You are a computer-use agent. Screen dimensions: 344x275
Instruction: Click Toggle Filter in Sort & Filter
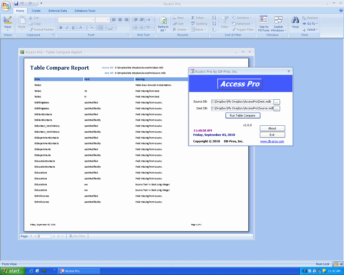tap(243, 30)
